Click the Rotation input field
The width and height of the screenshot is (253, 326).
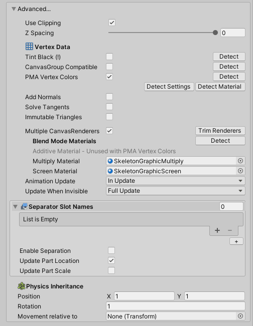pos(176,306)
